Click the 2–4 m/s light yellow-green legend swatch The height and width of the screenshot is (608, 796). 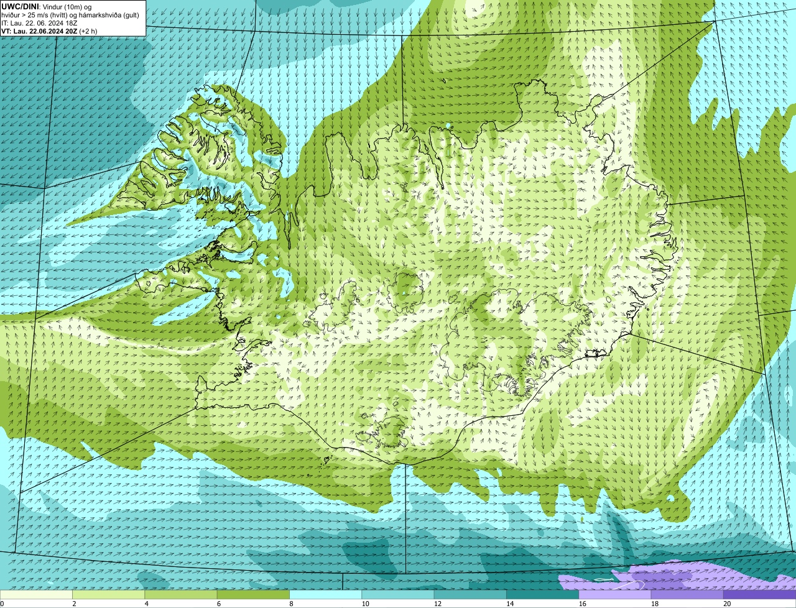pyautogui.click(x=108, y=595)
